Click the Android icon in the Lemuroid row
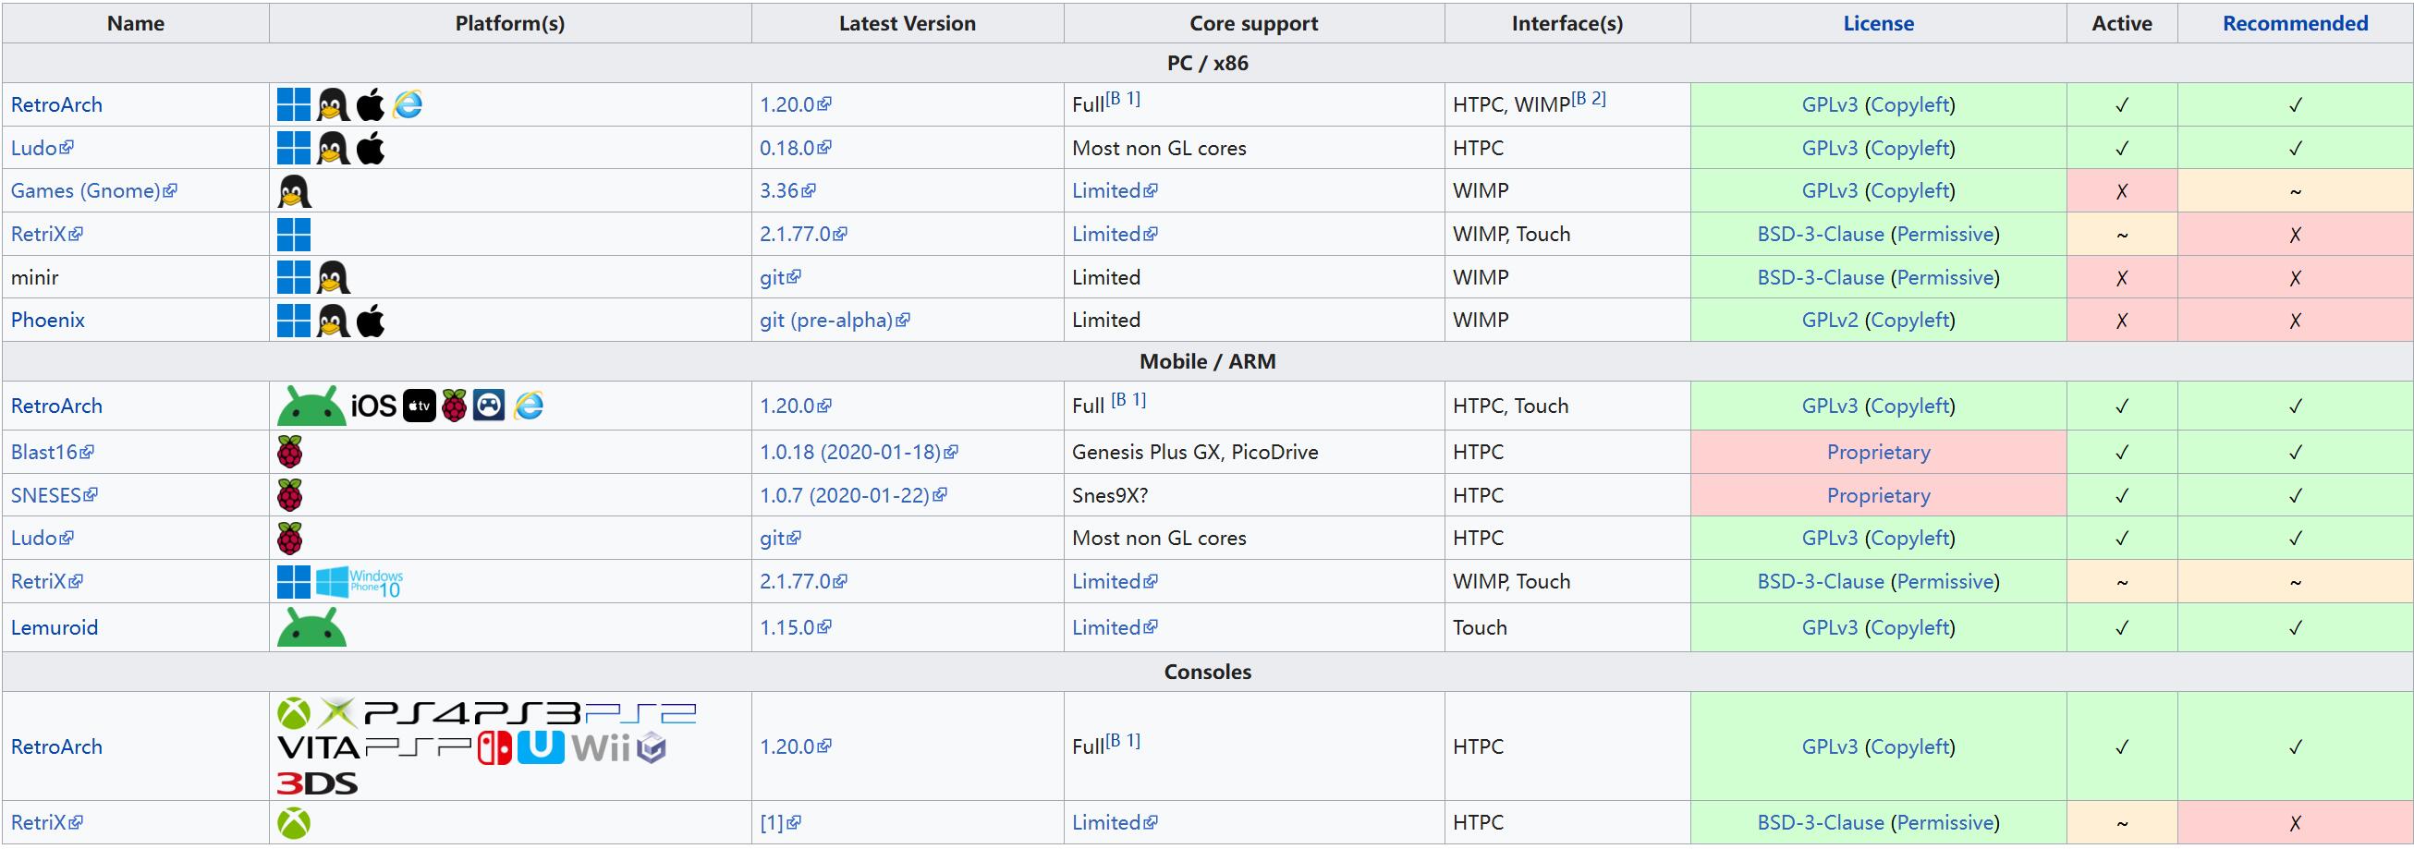This screenshot has height=849, width=2414. point(312,628)
